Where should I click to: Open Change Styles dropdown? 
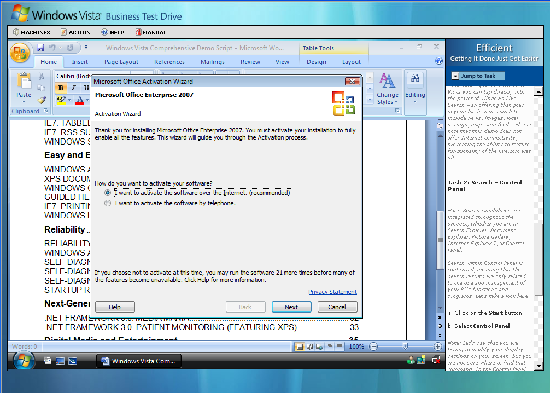(x=387, y=89)
